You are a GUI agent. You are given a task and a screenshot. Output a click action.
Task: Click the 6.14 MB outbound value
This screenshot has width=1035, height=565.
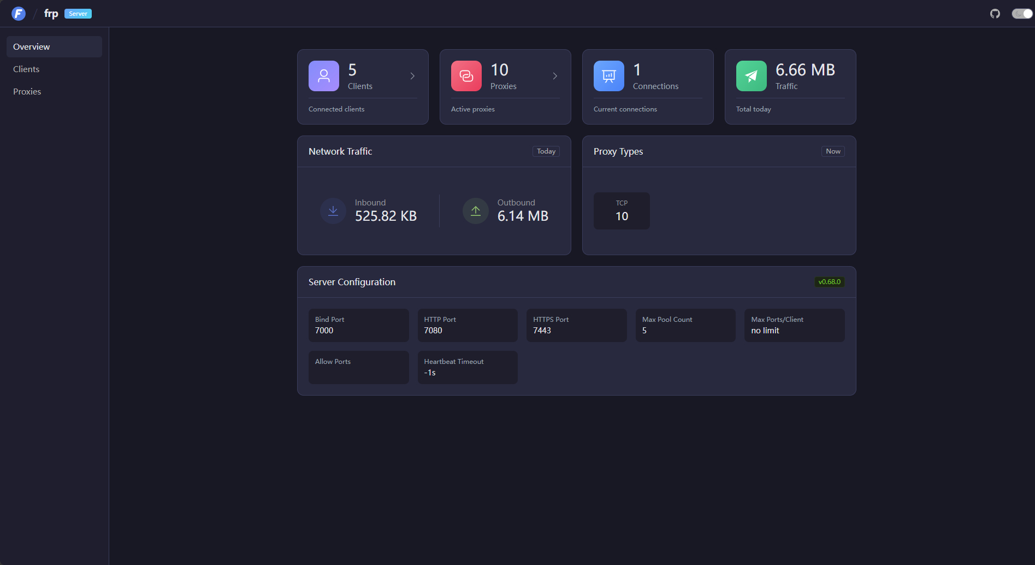pyautogui.click(x=523, y=216)
